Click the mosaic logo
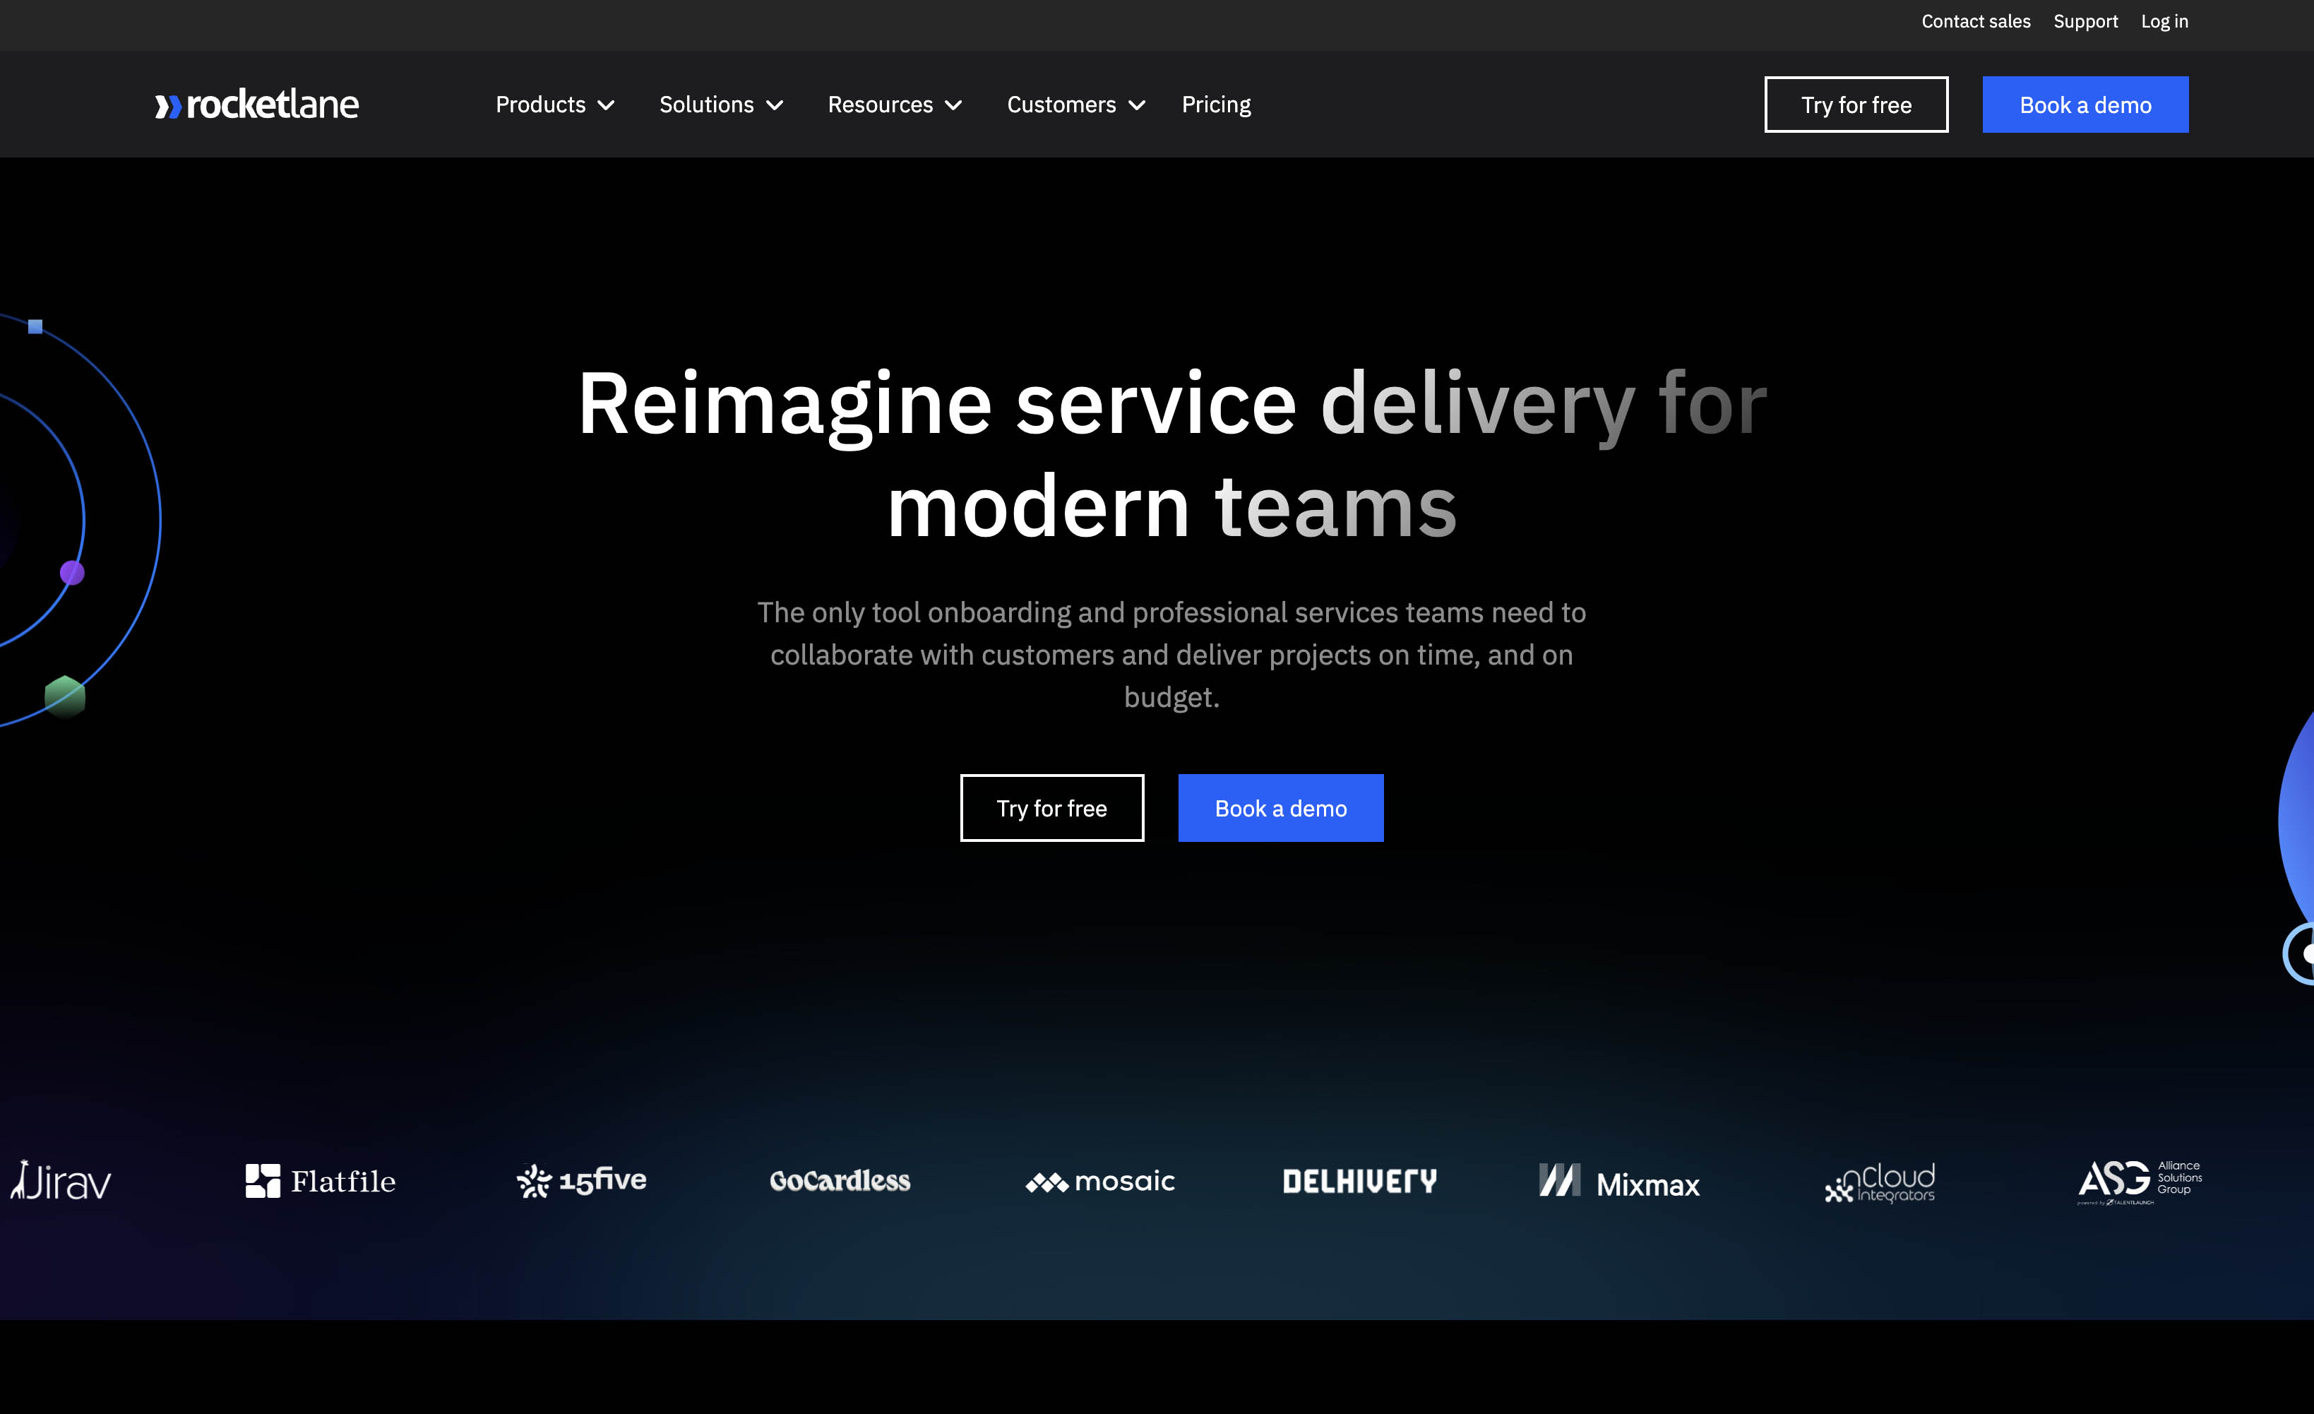This screenshot has height=1414, width=2314. [1099, 1181]
